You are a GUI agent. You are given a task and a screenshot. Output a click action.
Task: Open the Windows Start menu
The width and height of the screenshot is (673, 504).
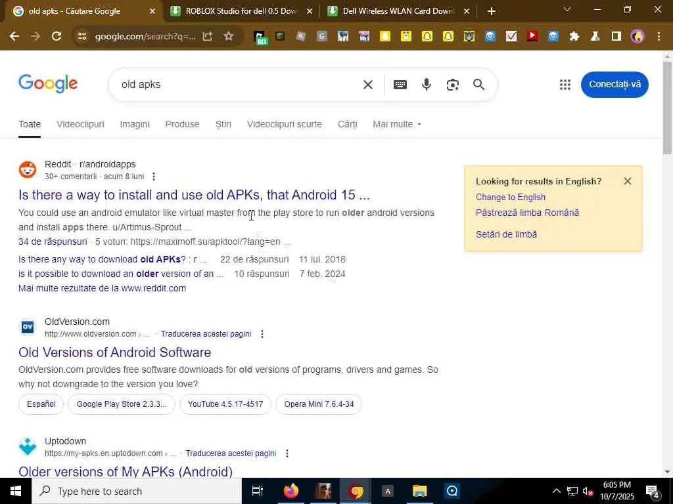pos(16,491)
